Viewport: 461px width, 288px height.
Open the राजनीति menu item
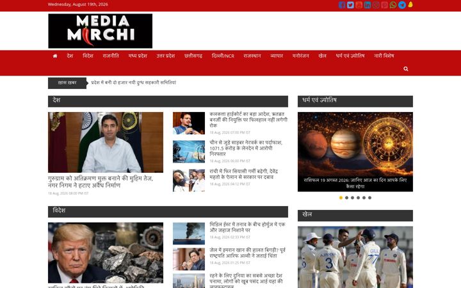coord(111,56)
